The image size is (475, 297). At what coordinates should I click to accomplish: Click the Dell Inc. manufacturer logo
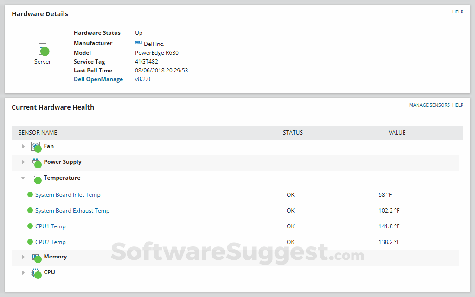pyautogui.click(x=138, y=43)
